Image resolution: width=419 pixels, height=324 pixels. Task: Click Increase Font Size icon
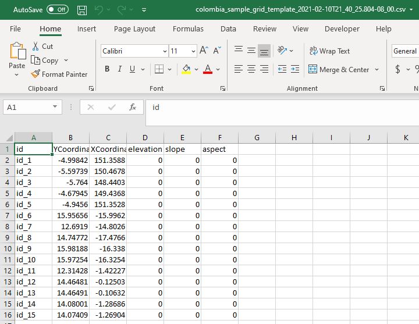pos(204,51)
